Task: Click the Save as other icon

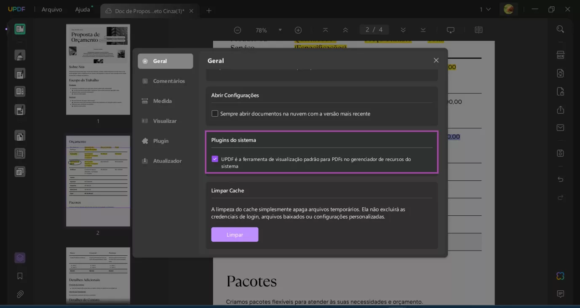Action: [x=560, y=153]
